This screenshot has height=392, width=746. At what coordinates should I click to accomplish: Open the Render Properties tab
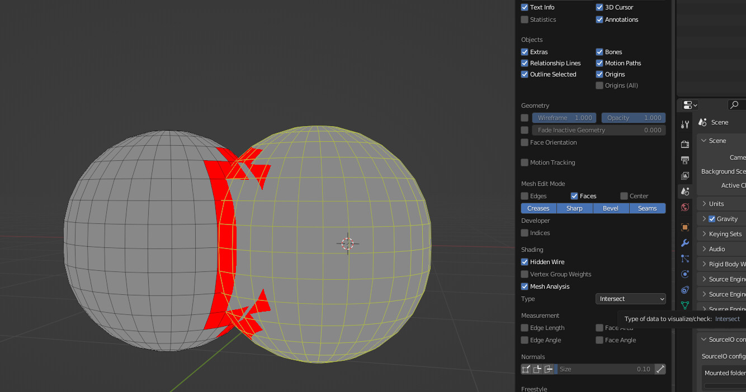click(x=684, y=144)
